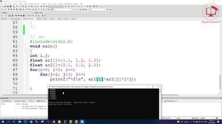Click the highlight marker icon in search toolbar
This screenshot has height=124, width=222.
(80, 9)
